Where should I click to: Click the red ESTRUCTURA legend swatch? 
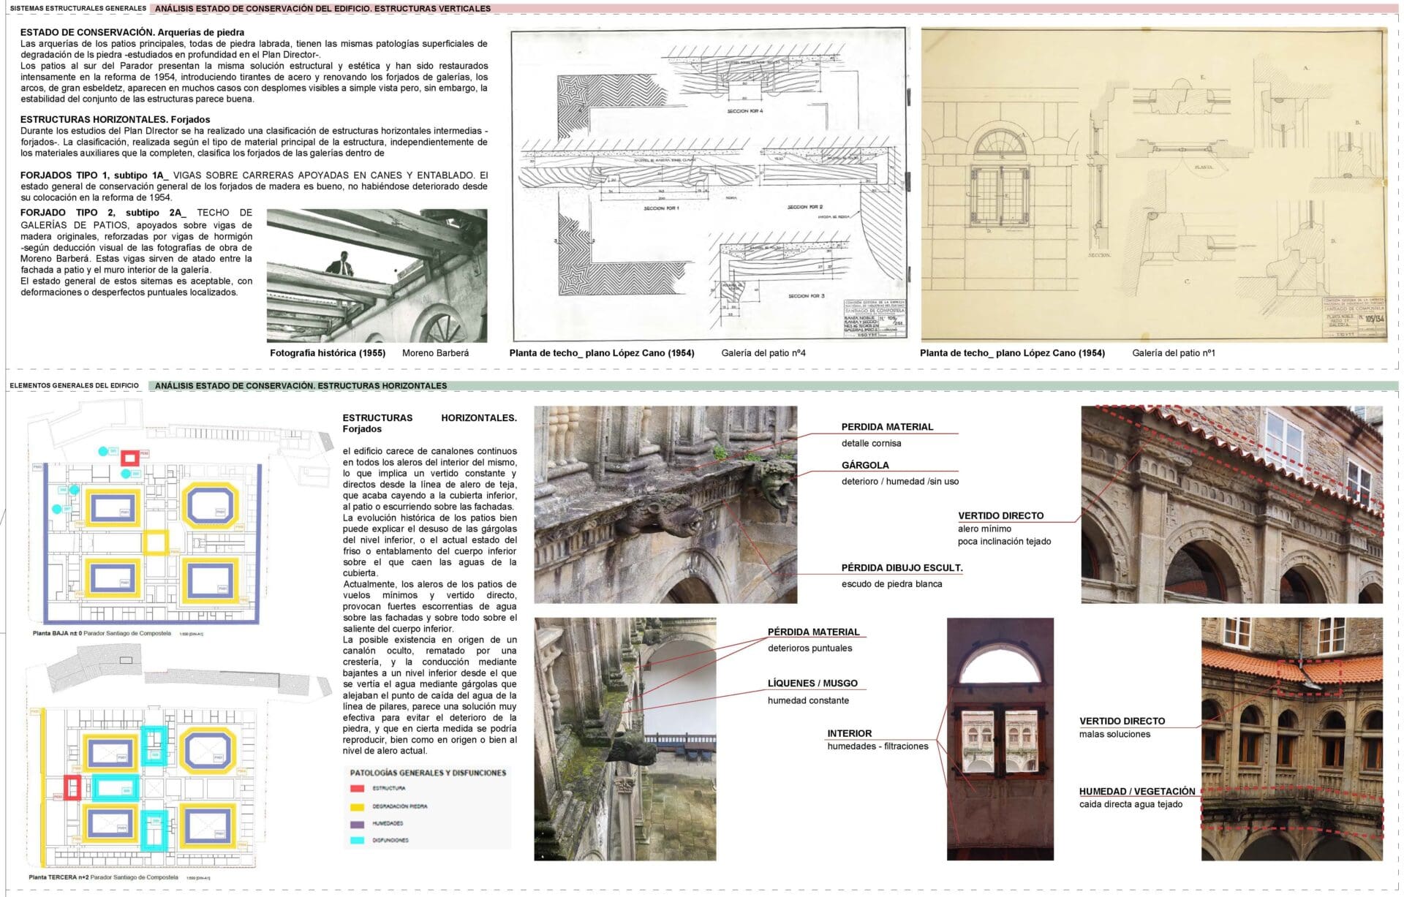click(x=357, y=788)
